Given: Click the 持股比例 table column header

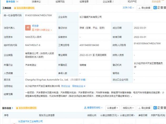Looking at the screenshot, I should pyautogui.click(x=92, y=115).
